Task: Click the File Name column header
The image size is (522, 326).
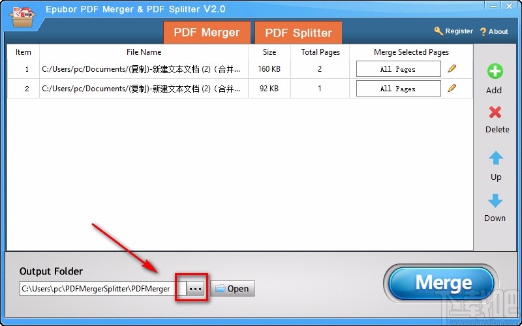Action: point(144,52)
